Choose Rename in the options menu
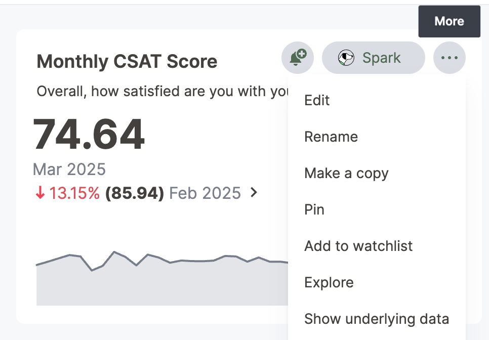The height and width of the screenshot is (340, 489). point(331,137)
